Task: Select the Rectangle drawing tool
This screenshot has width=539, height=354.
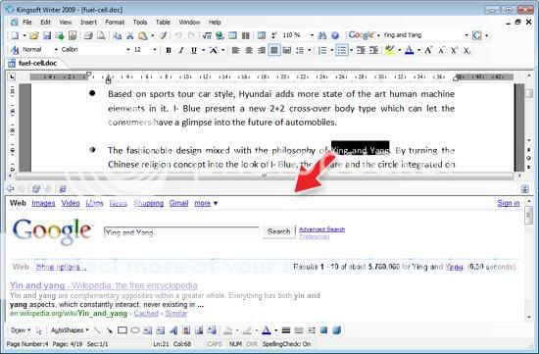Action: coord(122,330)
